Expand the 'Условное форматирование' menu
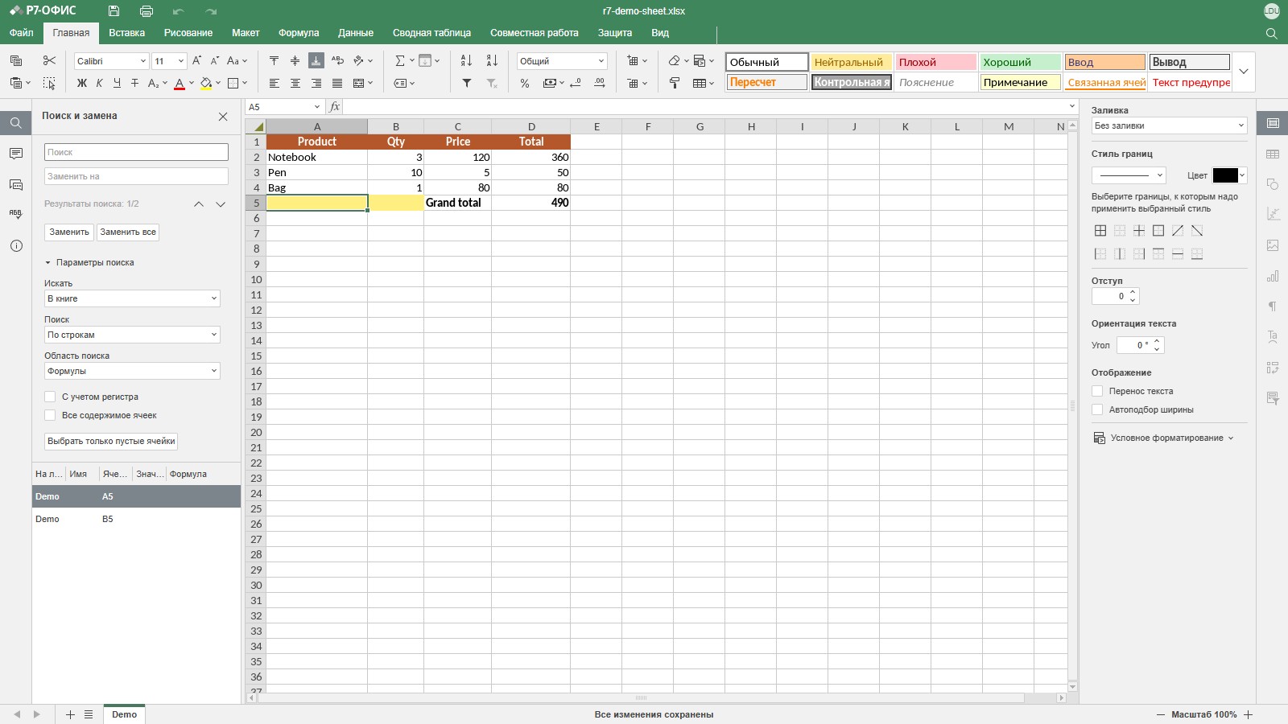The height and width of the screenshot is (724, 1288). coord(1163,438)
